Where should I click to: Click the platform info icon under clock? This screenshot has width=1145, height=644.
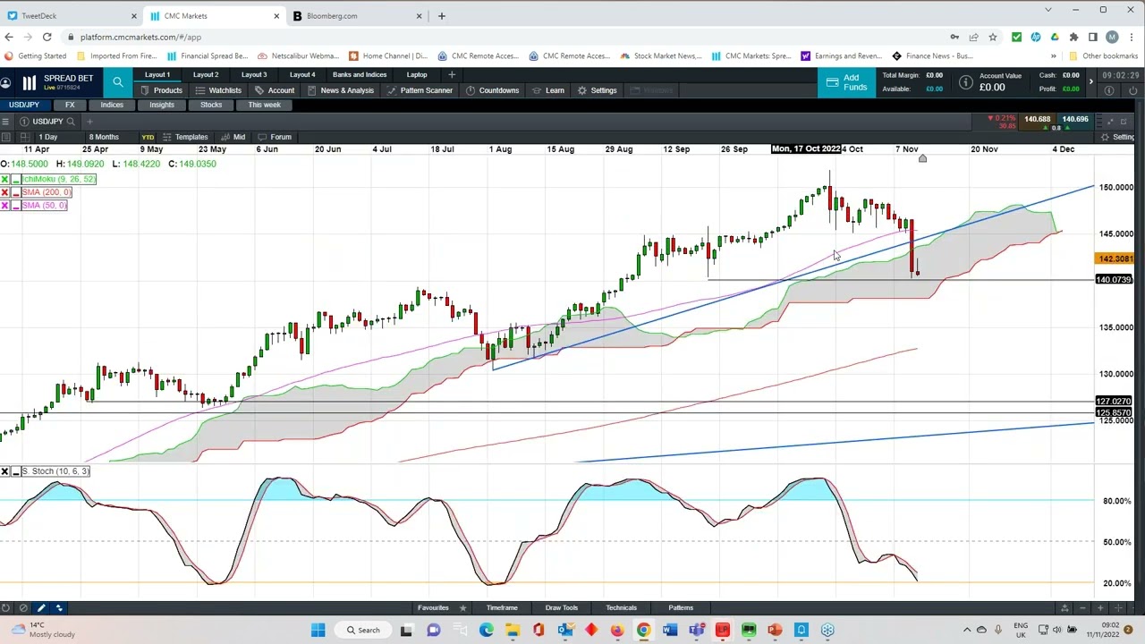[1109, 90]
